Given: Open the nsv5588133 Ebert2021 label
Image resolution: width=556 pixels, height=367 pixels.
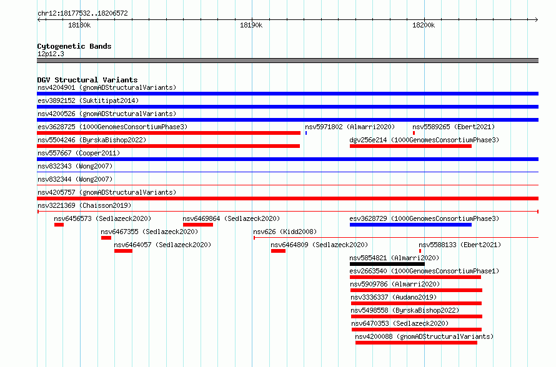Looking at the screenshot, I should (x=460, y=245).
